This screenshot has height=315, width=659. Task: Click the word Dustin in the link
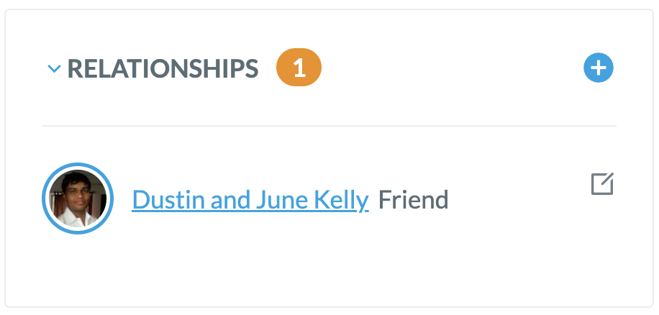coord(168,200)
